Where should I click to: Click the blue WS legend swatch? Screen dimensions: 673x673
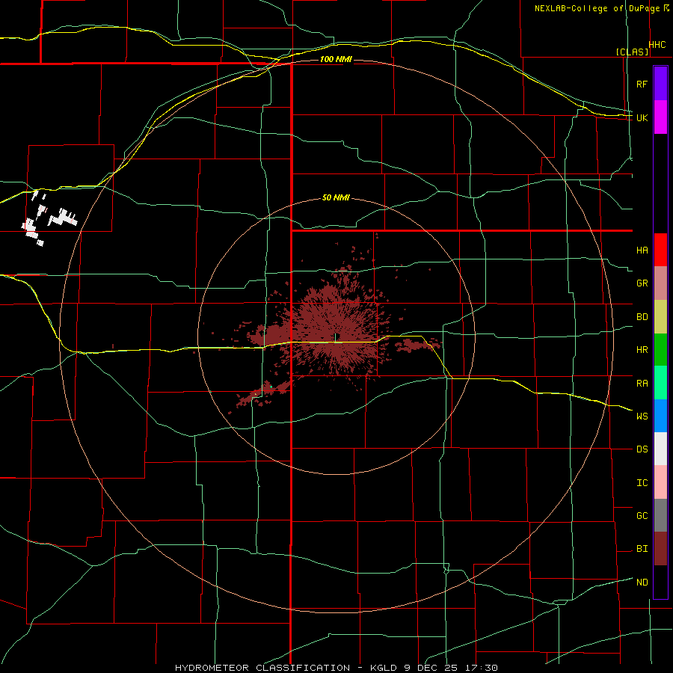tap(660, 416)
